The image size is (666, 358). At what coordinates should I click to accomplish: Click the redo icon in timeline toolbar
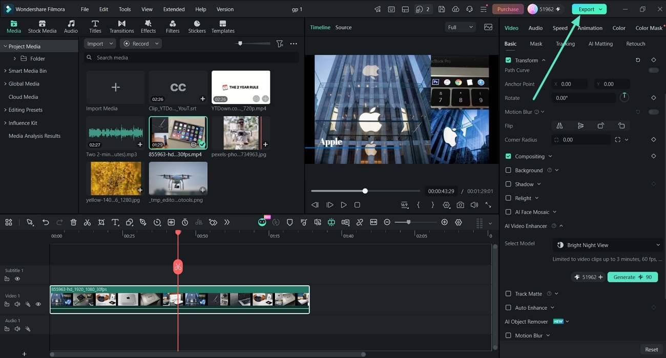click(59, 222)
